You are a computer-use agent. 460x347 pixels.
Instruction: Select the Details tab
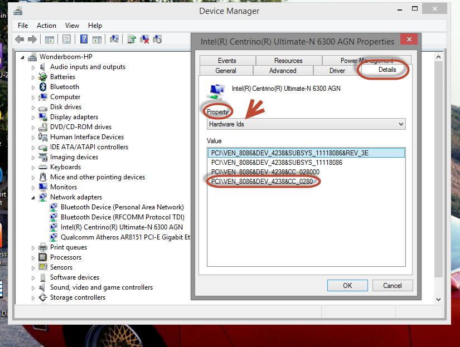coord(387,70)
